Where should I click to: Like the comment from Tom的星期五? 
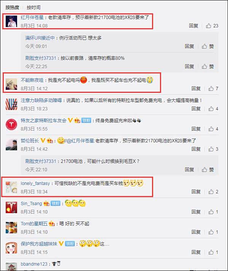(x=213, y=232)
